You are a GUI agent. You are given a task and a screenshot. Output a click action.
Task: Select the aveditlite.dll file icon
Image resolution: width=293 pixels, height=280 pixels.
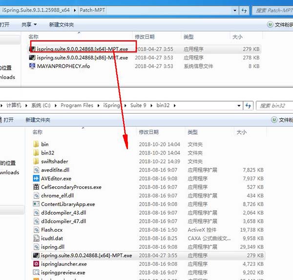point(36,170)
